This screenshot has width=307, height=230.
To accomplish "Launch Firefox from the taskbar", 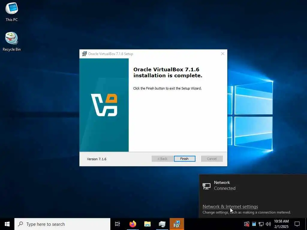I will click(x=133, y=224).
